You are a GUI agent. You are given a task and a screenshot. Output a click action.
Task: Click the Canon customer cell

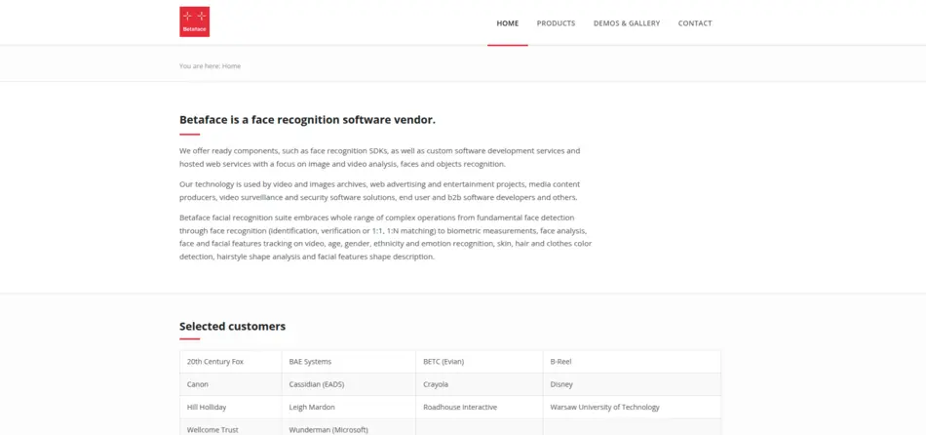231,384
